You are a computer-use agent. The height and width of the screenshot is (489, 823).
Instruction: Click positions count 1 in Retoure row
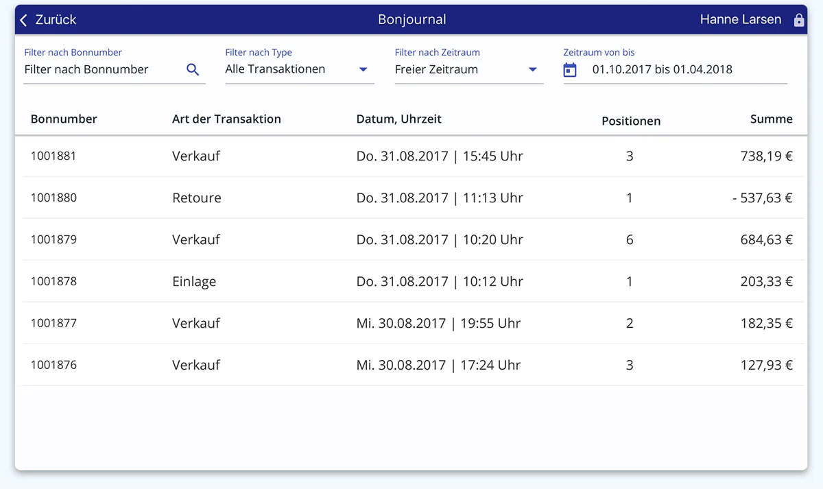click(630, 198)
